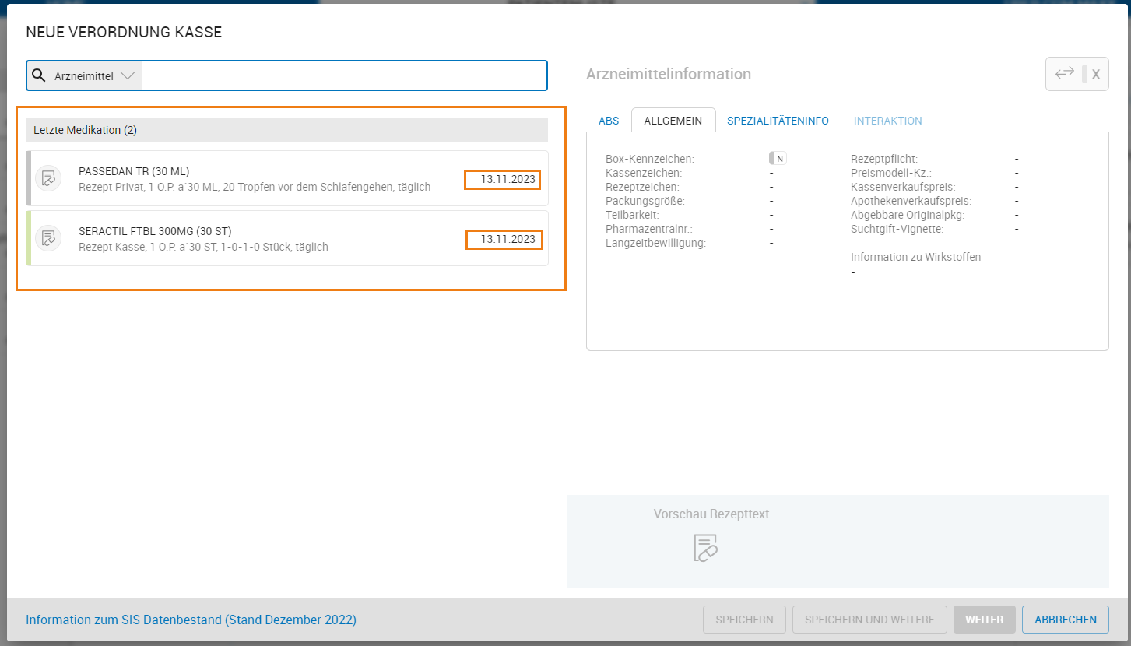Click the ABBRECHEN button

coord(1066,620)
